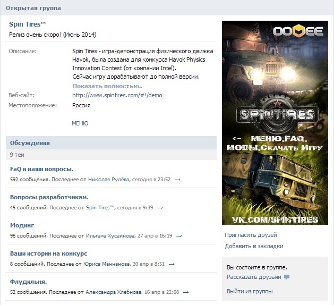Image resolution: width=334 pixels, height=305 pixels.
Task: Open the spintires.com demo website link
Action: [x=117, y=95]
